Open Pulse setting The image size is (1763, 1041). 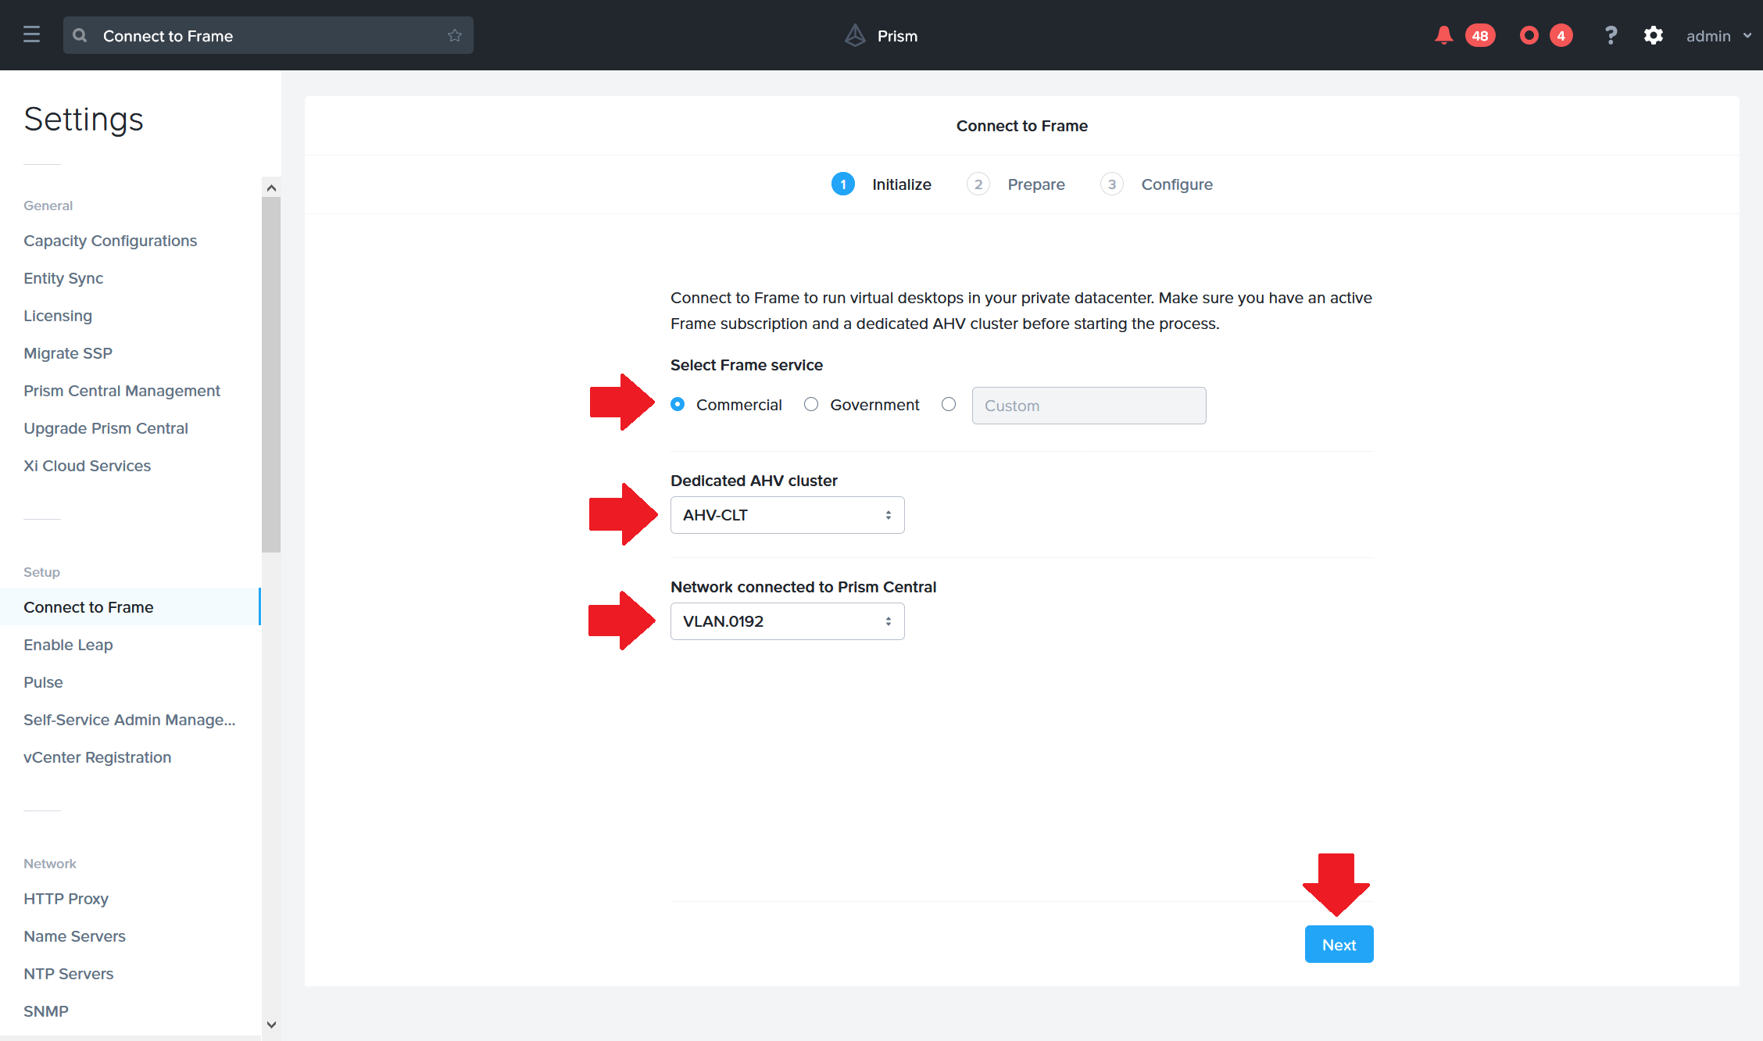(43, 682)
